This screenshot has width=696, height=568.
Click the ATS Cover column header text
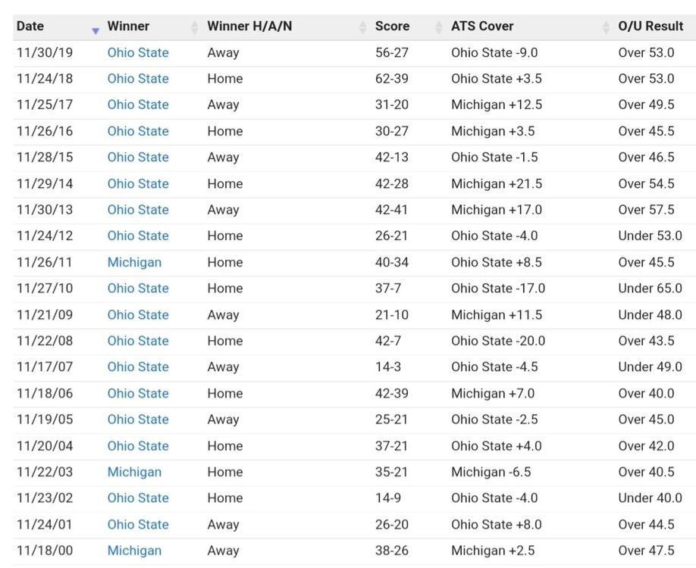coord(482,26)
